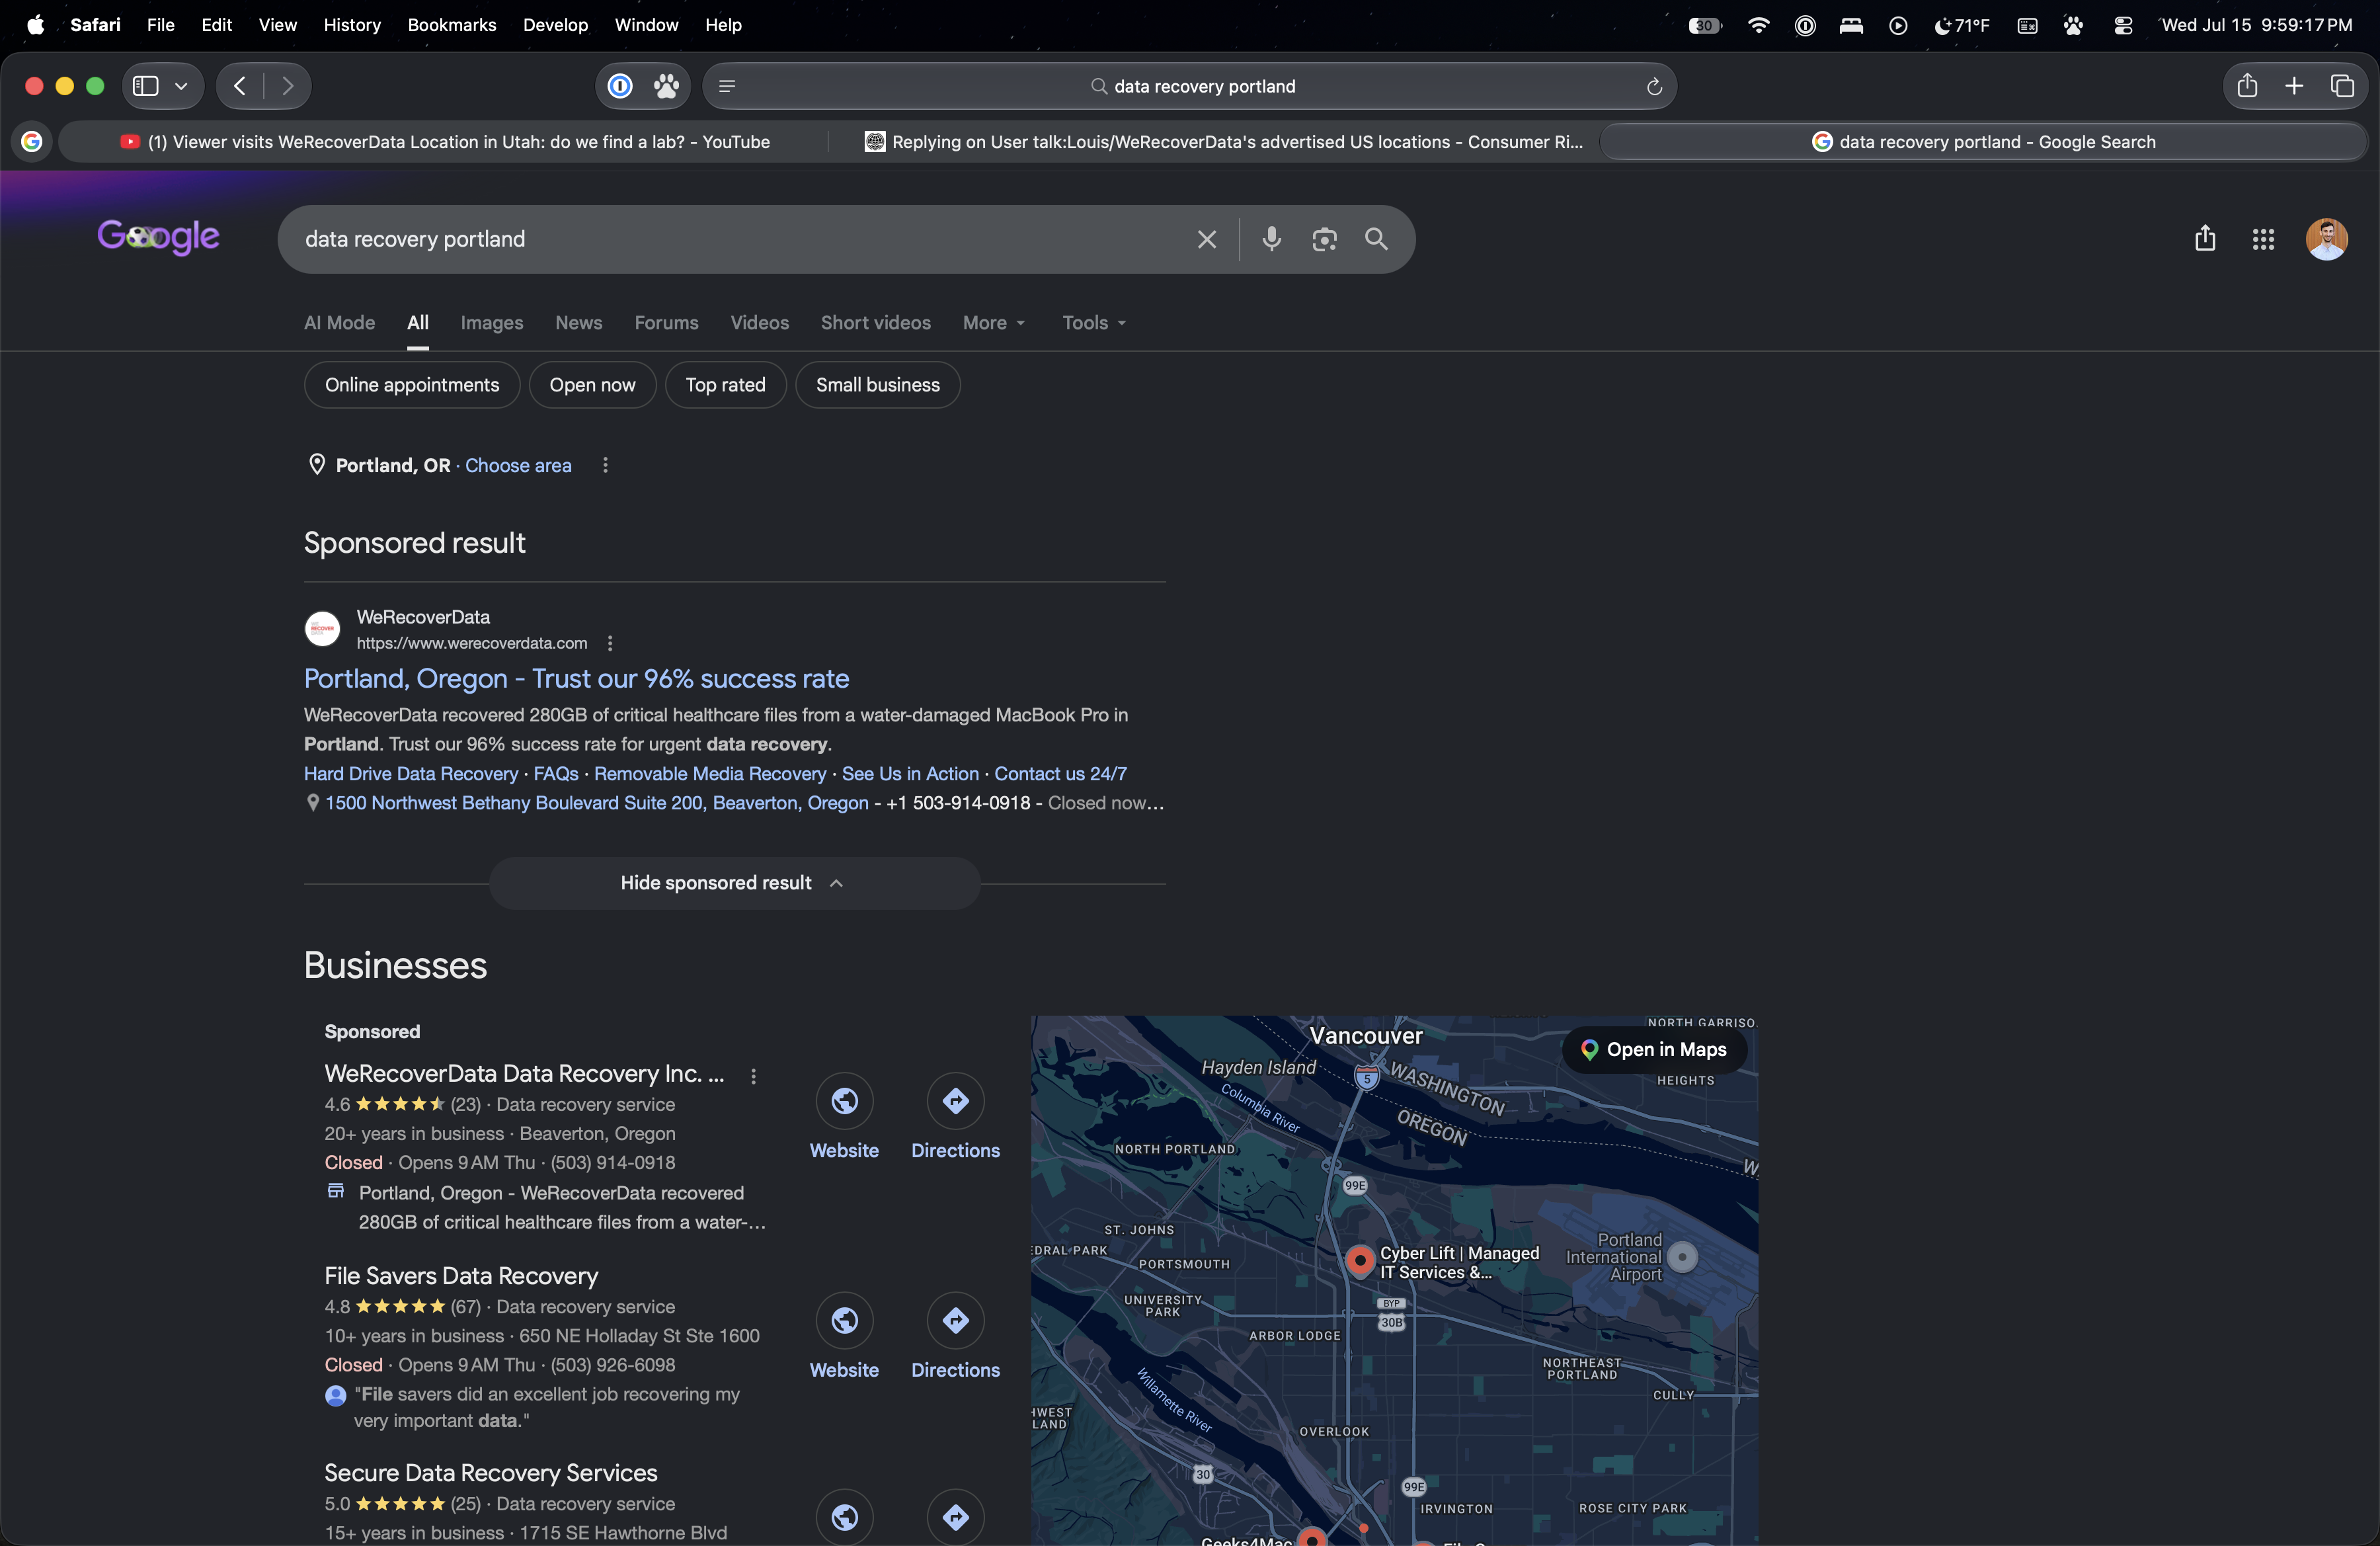2380x1546 pixels.
Task: Open the Tools dropdown
Action: click(x=1094, y=323)
